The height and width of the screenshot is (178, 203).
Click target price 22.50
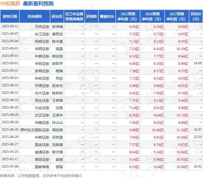198,137
